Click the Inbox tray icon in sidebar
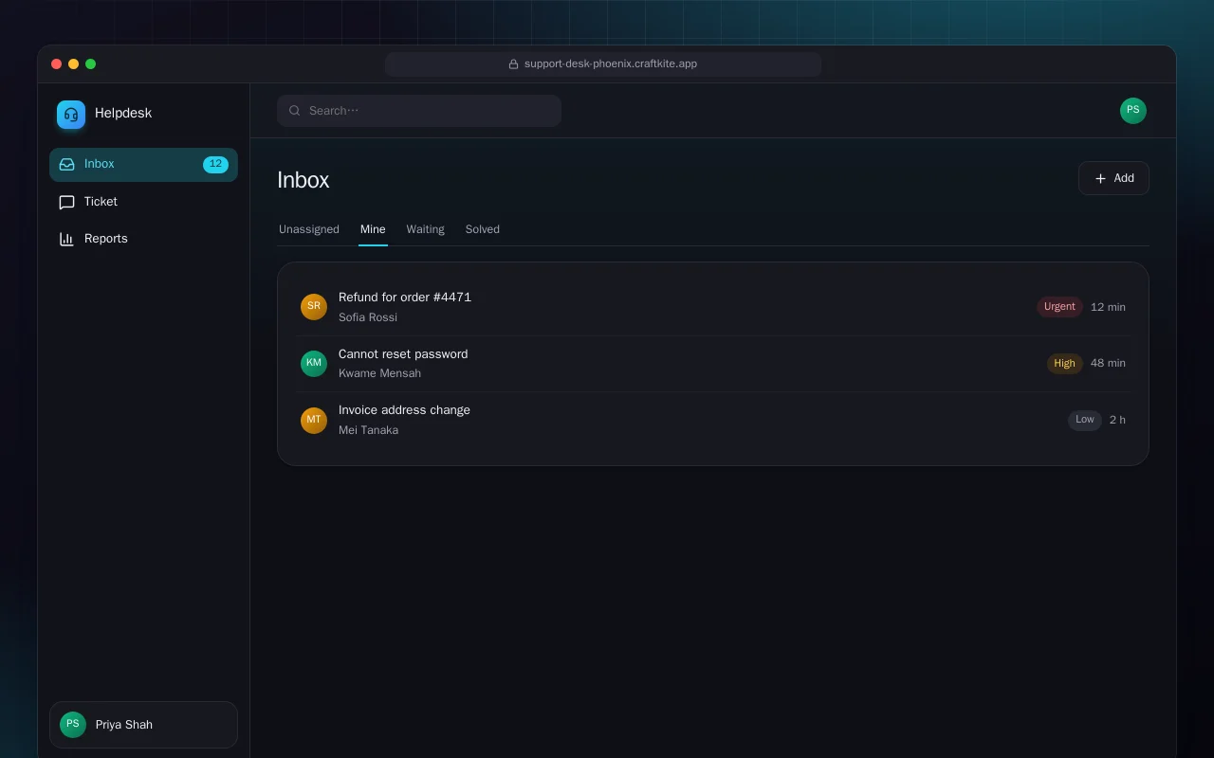Screen dimensions: 1214x758 [x=67, y=164]
